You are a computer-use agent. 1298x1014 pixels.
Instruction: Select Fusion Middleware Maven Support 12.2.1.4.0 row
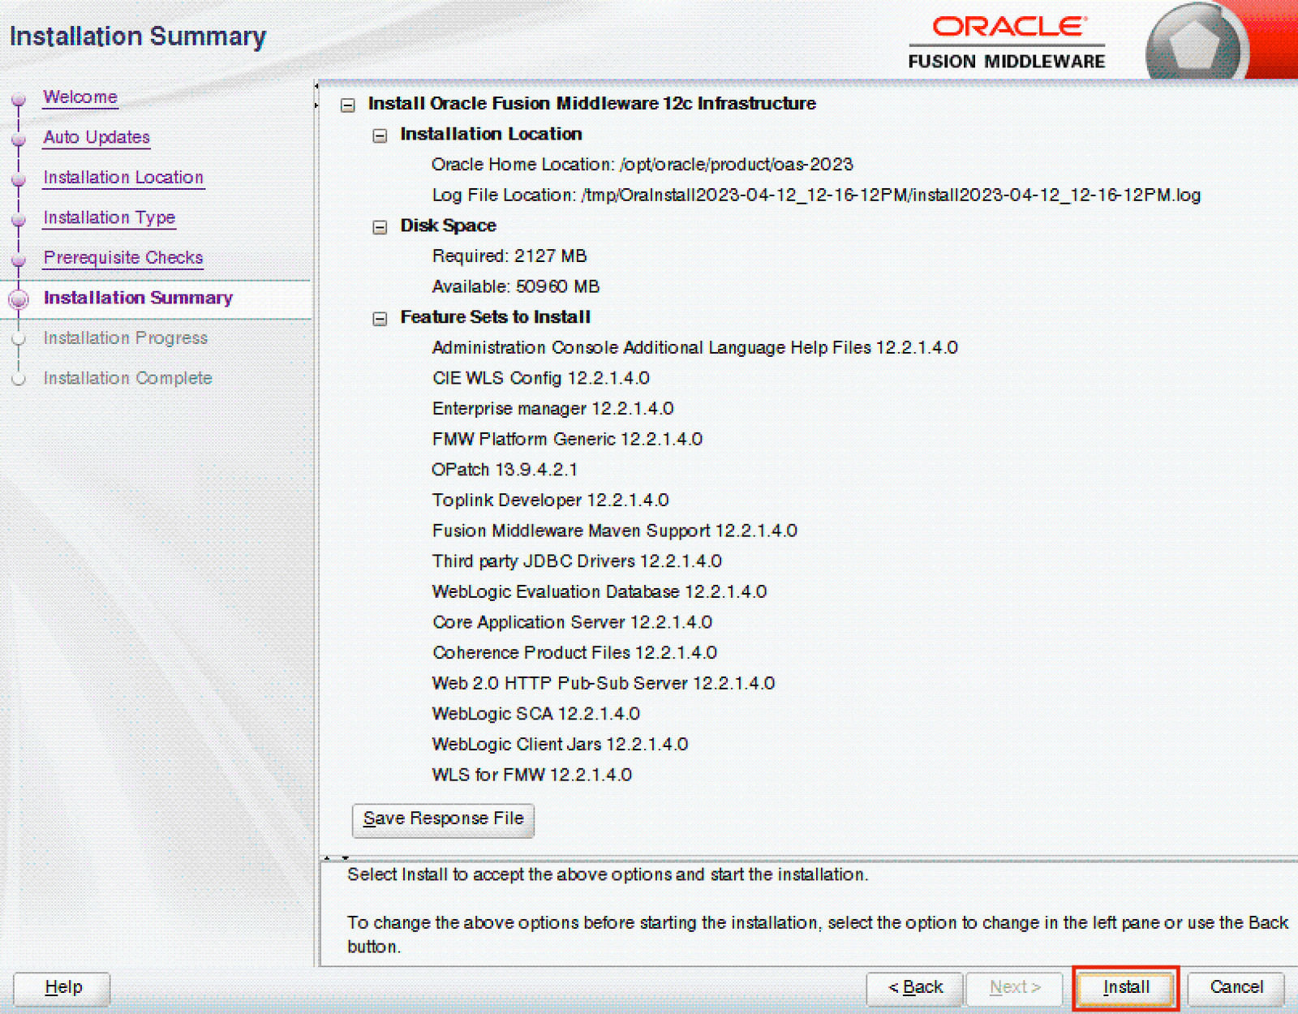coord(615,531)
